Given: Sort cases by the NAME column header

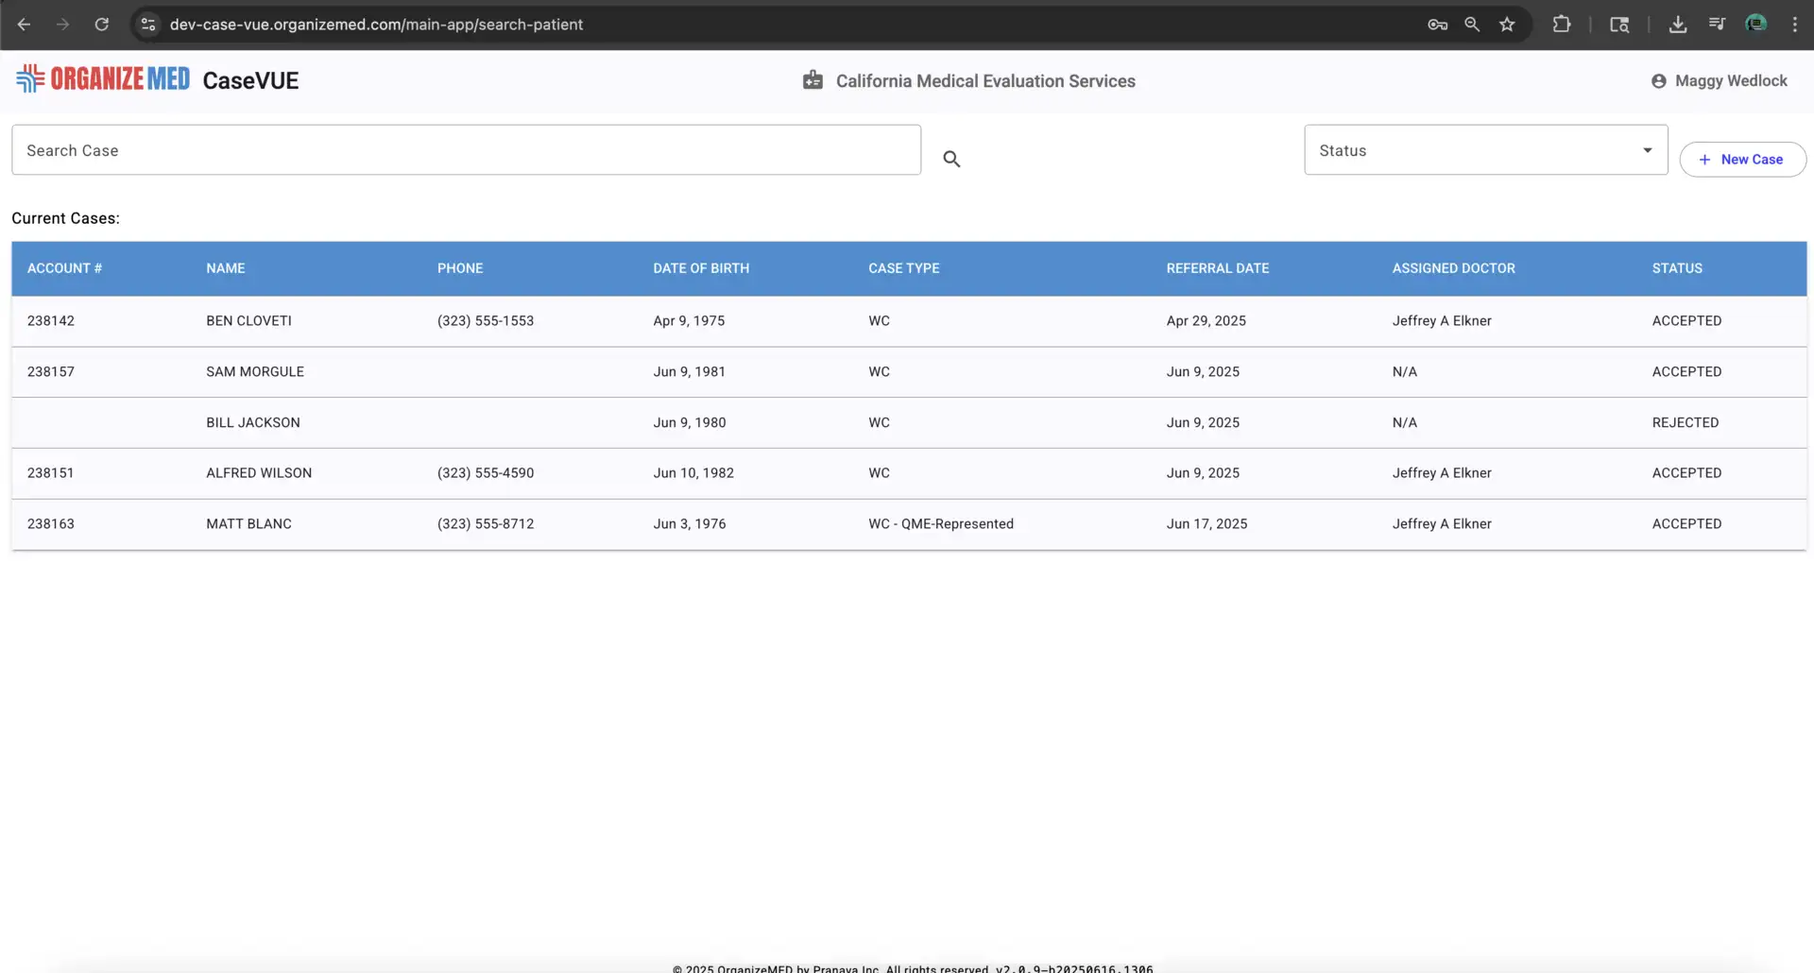Looking at the screenshot, I should click(x=225, y=268).
